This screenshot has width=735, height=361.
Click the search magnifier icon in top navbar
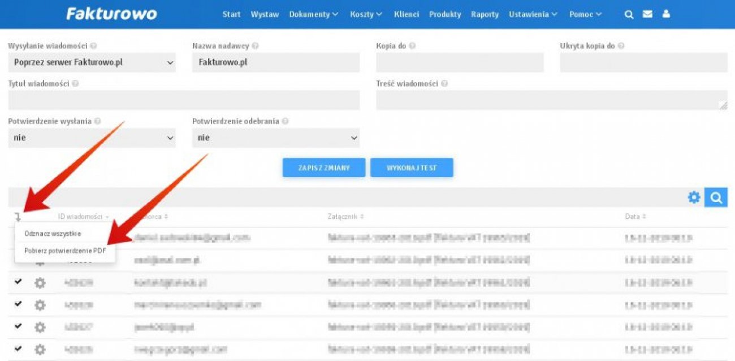click(x=629, y=15)
